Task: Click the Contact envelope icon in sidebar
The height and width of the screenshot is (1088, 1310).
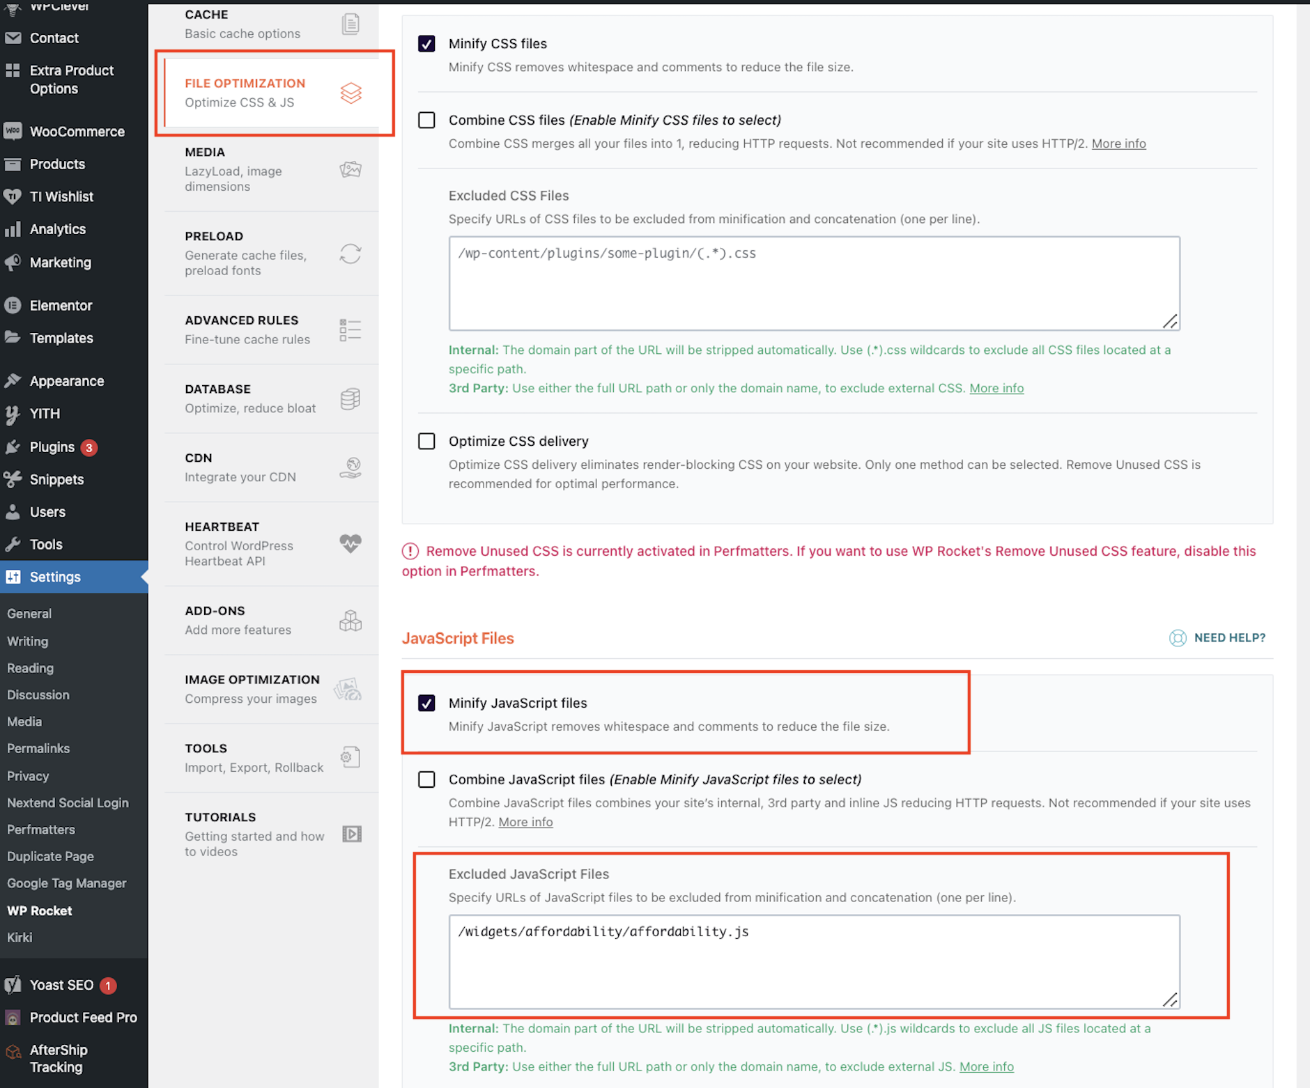Action: tap(13, 38)
